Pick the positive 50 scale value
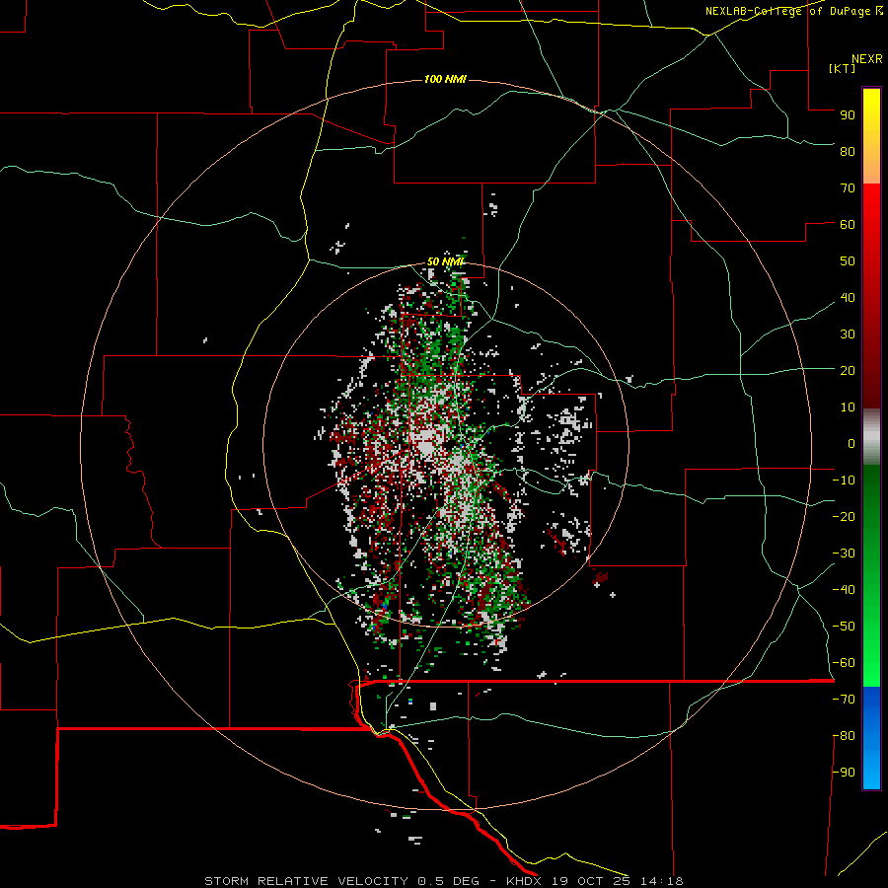 (848, 261)
